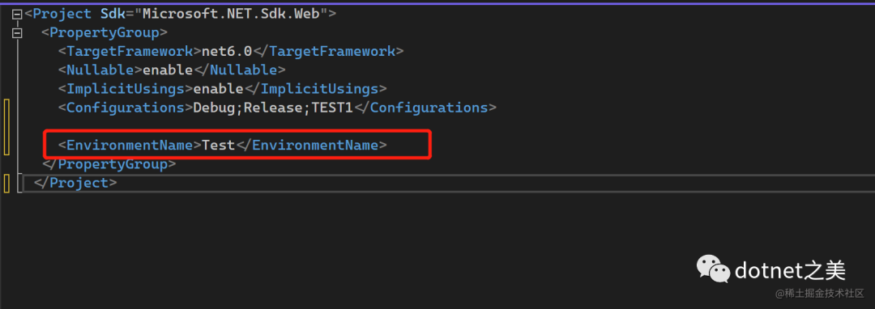
Task: Click the opening ImplicitUsings tag
Action: click(x=126, y=88)
